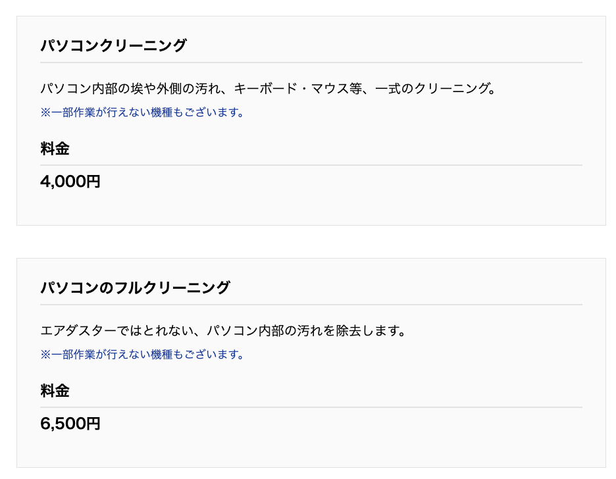Click 除去します in second description
Image resolution: width=616 pixels, height=479 pixels.
[368, 330]
